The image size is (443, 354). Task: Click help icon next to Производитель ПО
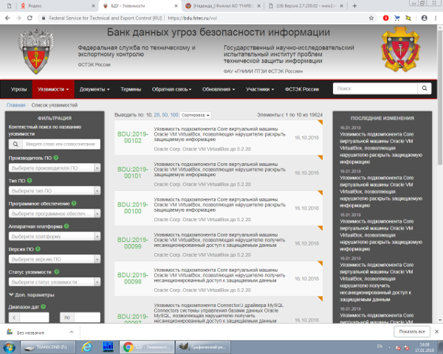tap(56, 158)
